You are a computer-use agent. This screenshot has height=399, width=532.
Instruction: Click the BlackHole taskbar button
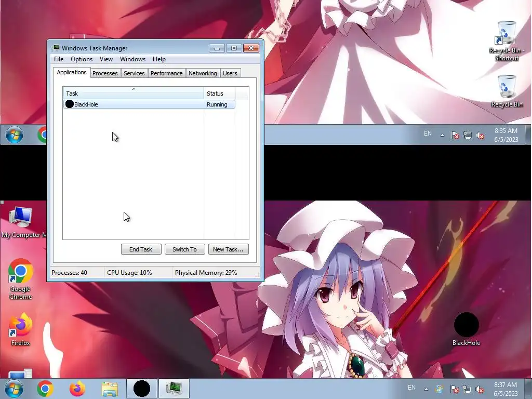[x=141, y=389]
